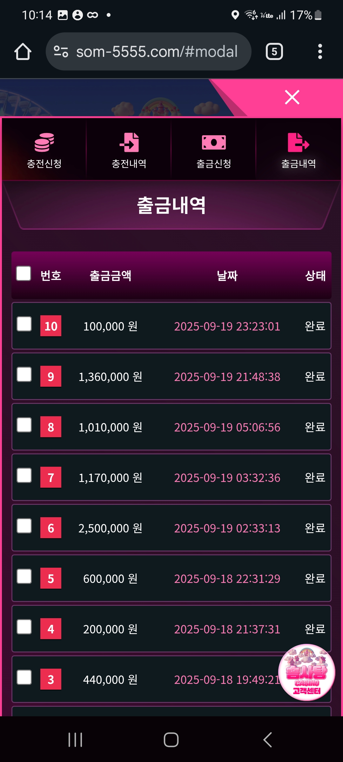Open the 출금신청 cash icon tab

point(214,150)
